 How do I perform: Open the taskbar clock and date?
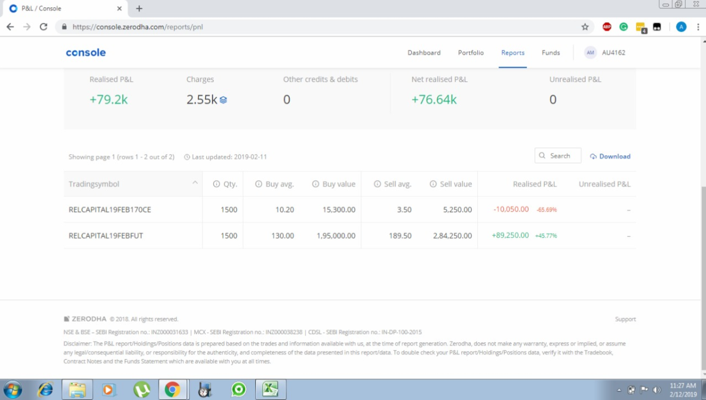[683, 389]
